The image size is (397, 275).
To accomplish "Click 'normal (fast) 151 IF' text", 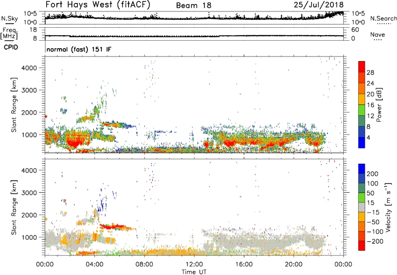I will pyautogui.click(x=79, y=49).
